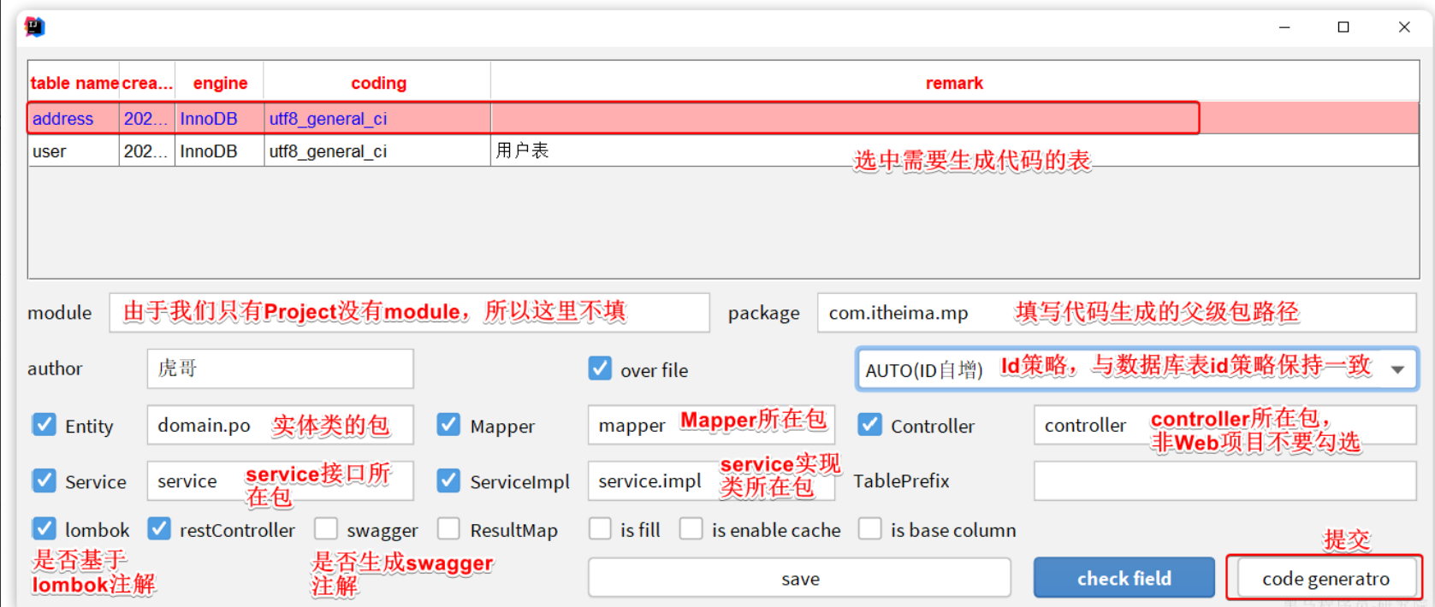
Task: Click the engine column header
Action: tap(220, 83)
